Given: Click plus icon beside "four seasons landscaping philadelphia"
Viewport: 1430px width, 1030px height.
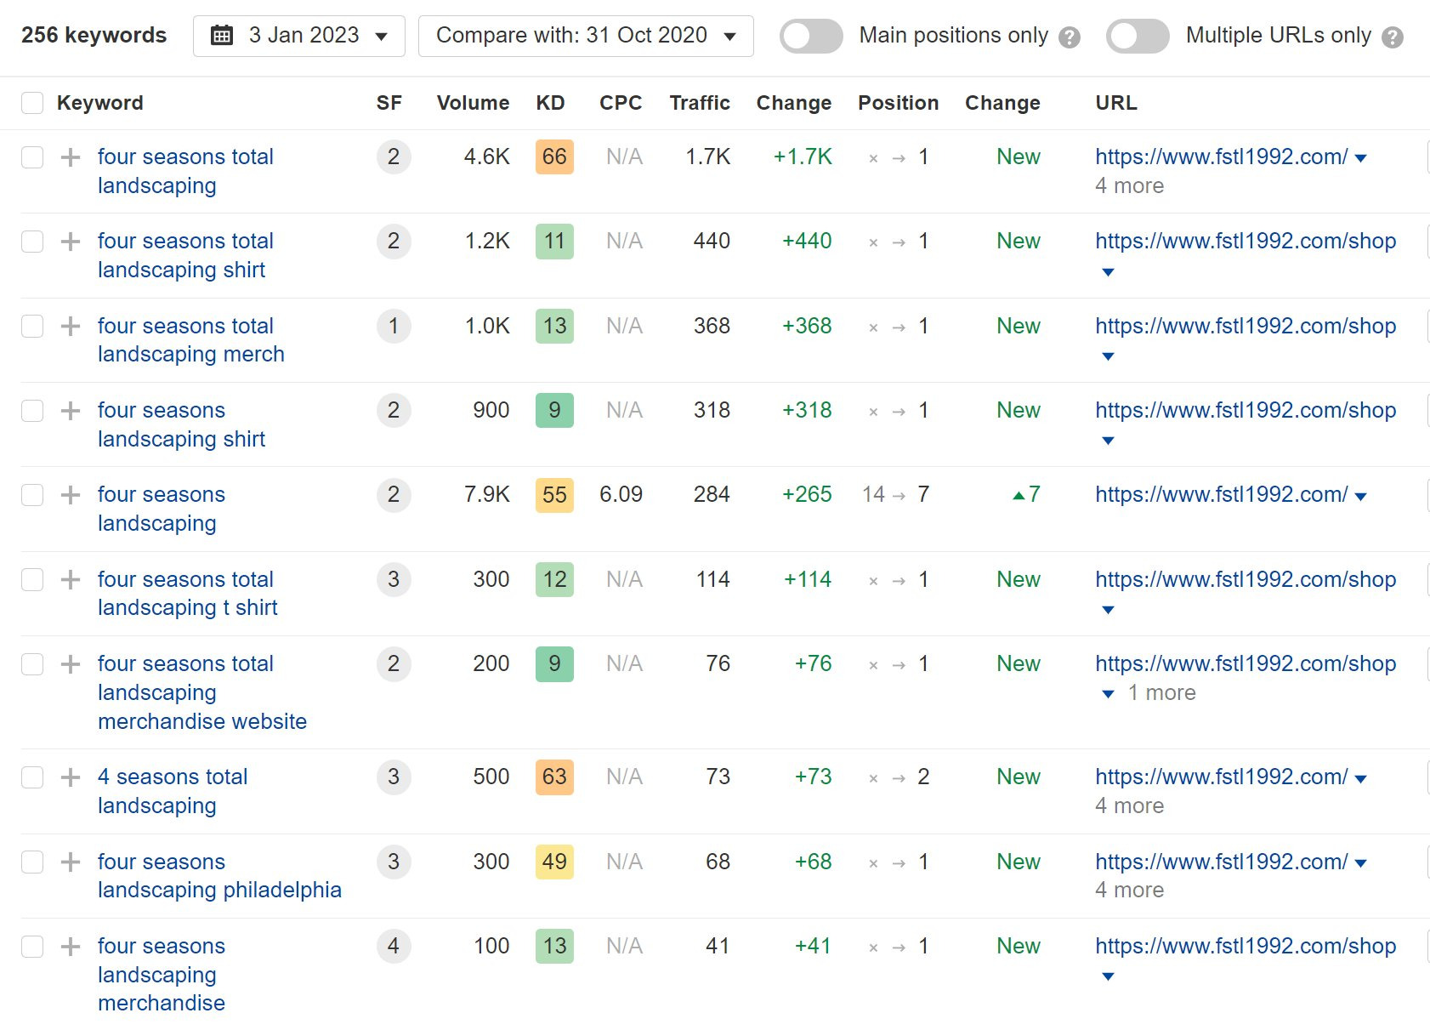Looking at the screenshot, I should (x=69, y=862).
